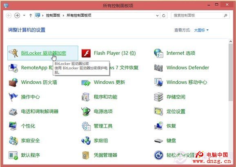The image size is (236, 167).
Task: Click the 控制面板 breadcrumb
Action: coord(53,16)
